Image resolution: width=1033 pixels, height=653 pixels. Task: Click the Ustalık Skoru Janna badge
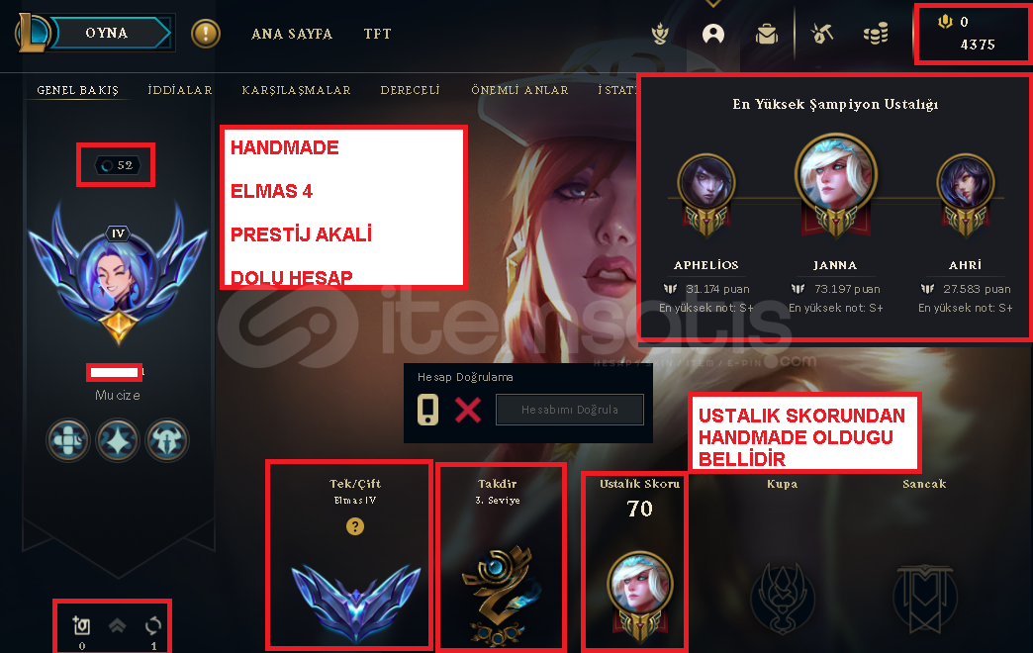[639, 595]
